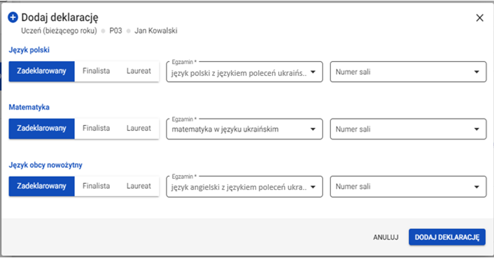Expand Numer sali dropdown for Matematyka
This screenshot has width=494, height=258.
click(408, 129)
